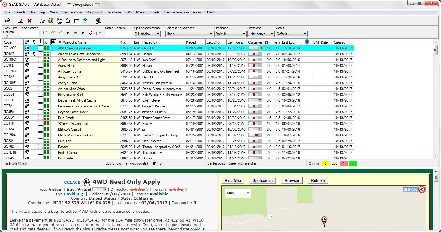Open the Views dropdown
441x232 pixels.
pos(292,34)
